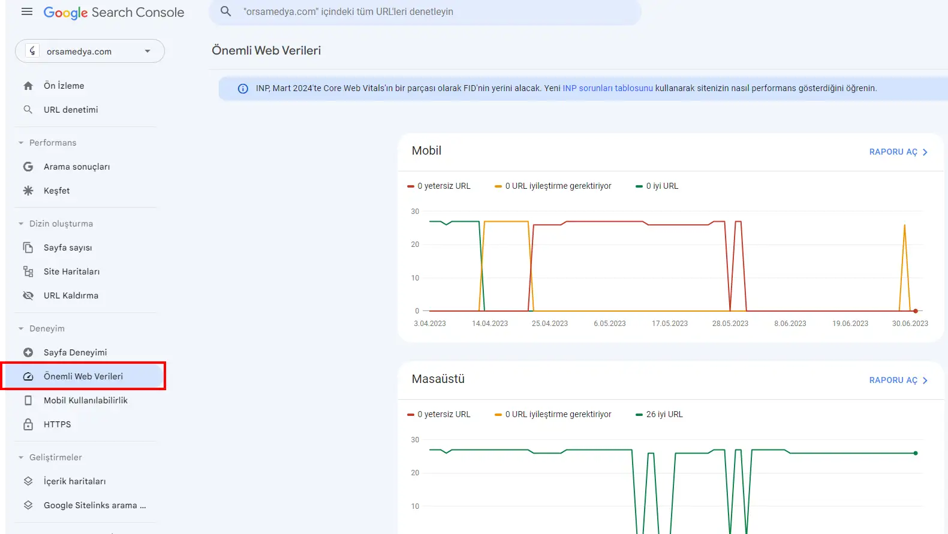The width and height of the screenshot is (948, 534).
Task: Click the Arama sonuçları Google icon
Action: point(28,167)
